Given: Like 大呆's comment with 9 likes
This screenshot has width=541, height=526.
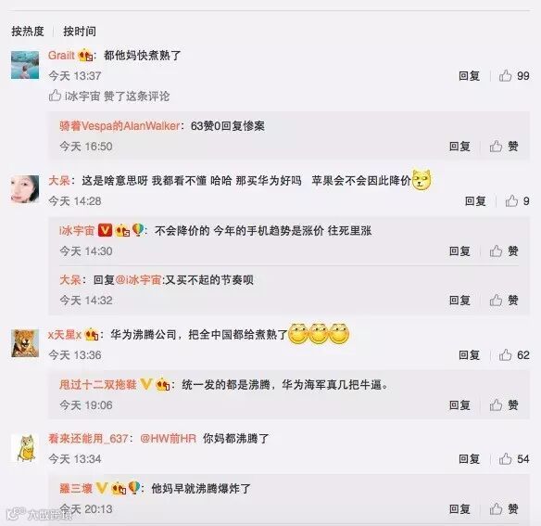Looking at the screenshot, I should [x=517, y=200].
